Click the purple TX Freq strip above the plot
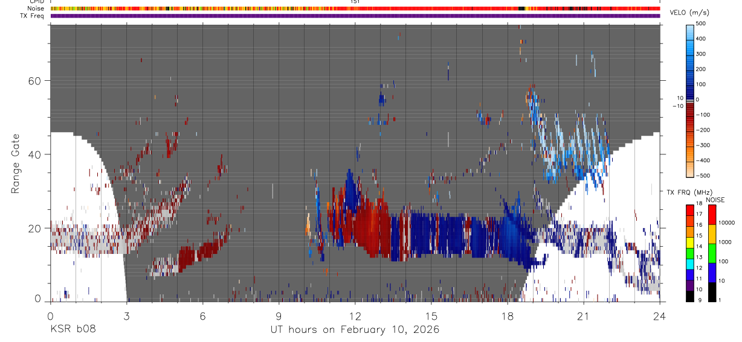Viewport: 742px width, 342px height. (x=355, y=16)
